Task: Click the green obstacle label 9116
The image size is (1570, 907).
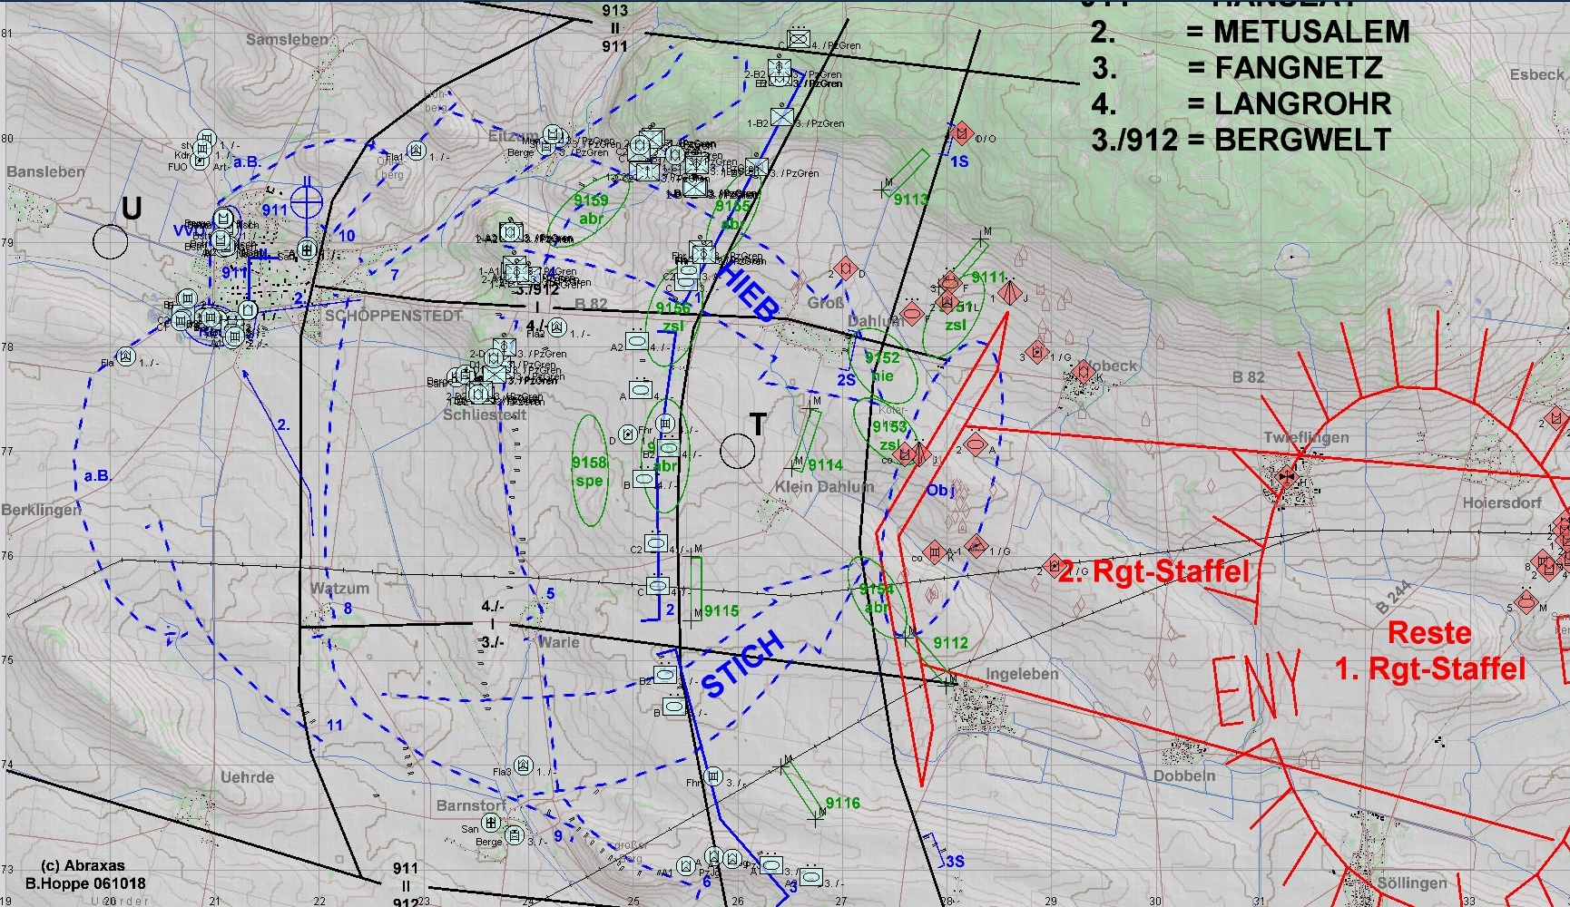Action: [x=842, y=803]
